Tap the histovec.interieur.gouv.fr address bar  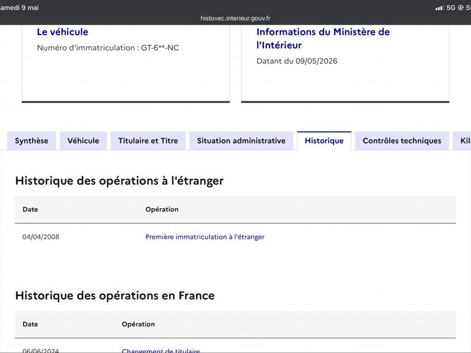click(235, 18)
